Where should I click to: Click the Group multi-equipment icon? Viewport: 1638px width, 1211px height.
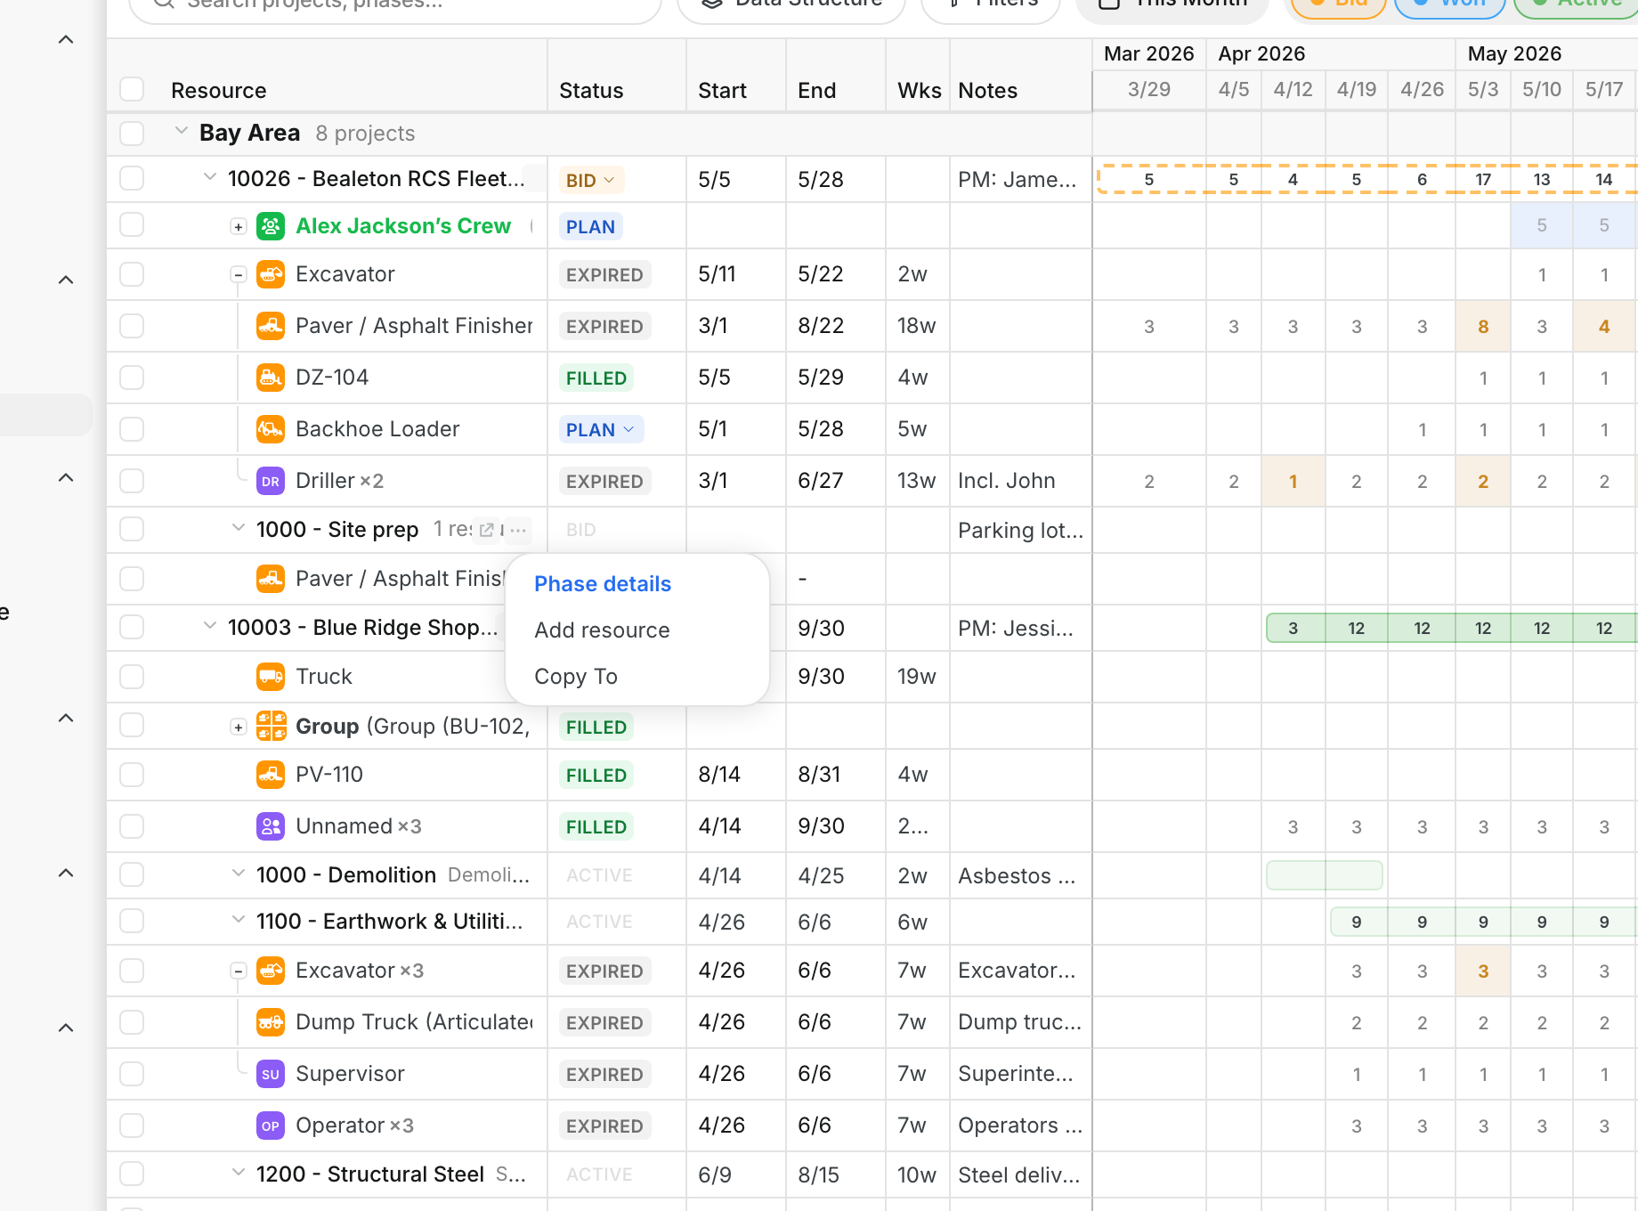pyautogui.click(x=271, y=727)
